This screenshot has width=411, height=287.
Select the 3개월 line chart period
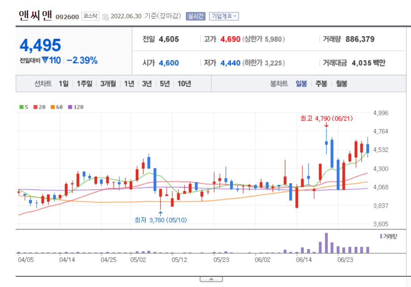tap(108, 84)
